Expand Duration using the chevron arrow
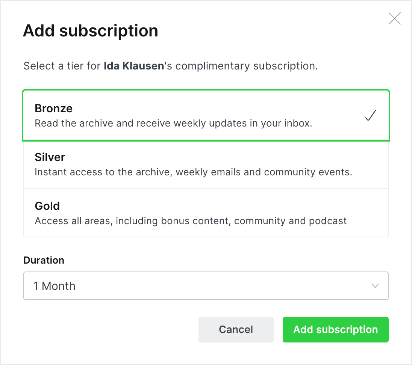412x365 pixels. [x=375, y=286]
